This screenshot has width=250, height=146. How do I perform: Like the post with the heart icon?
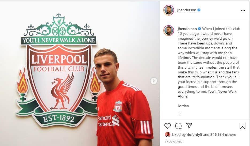168,126
